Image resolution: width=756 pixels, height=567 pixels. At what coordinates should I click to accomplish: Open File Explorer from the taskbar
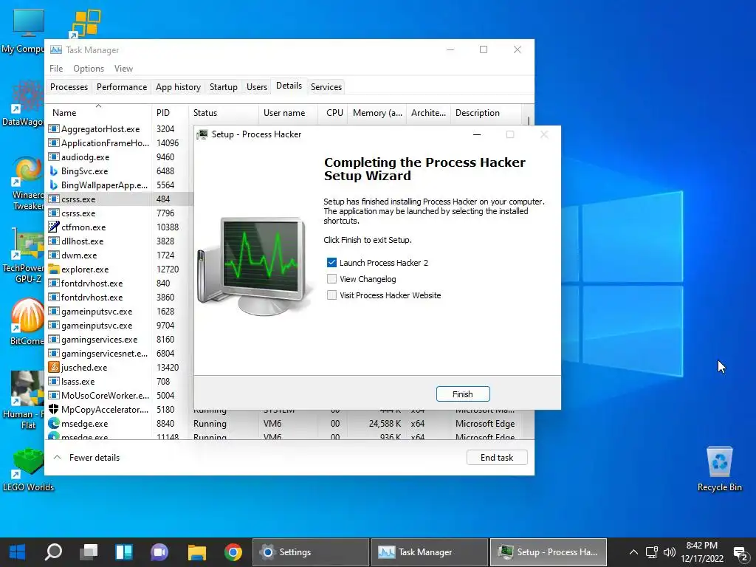tap(196, 552)
